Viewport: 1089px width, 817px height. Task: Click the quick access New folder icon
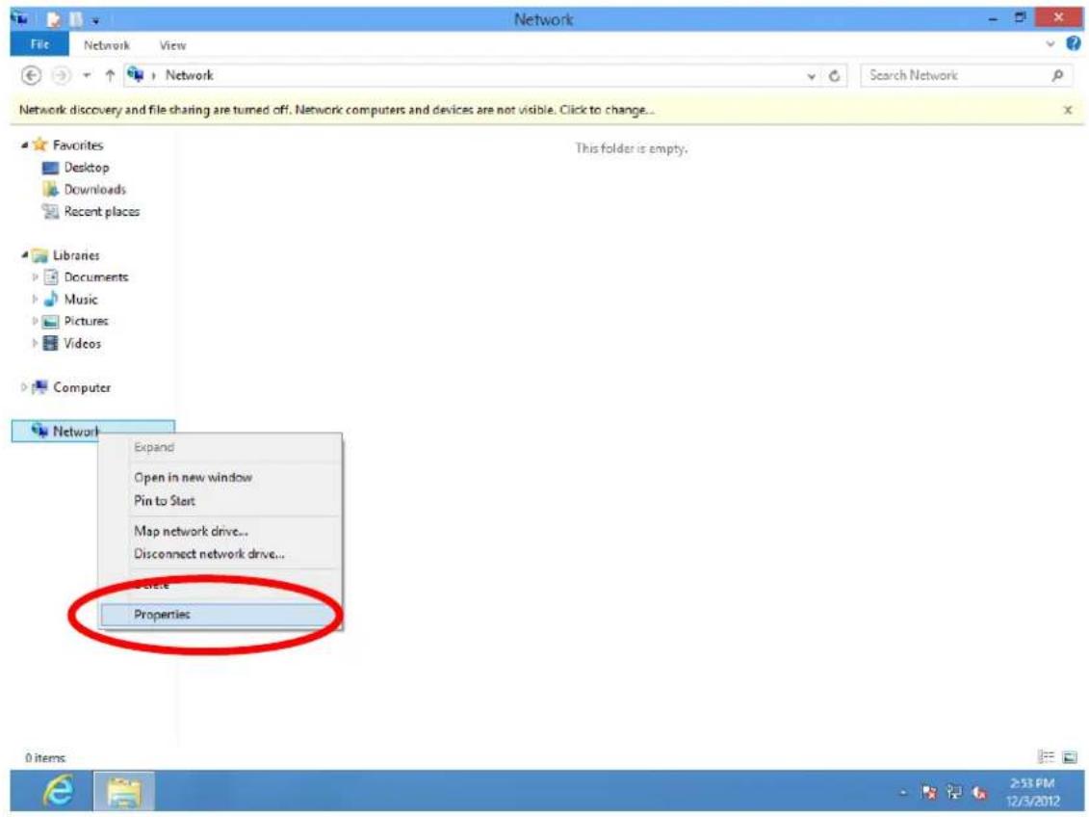pos(74,20)
